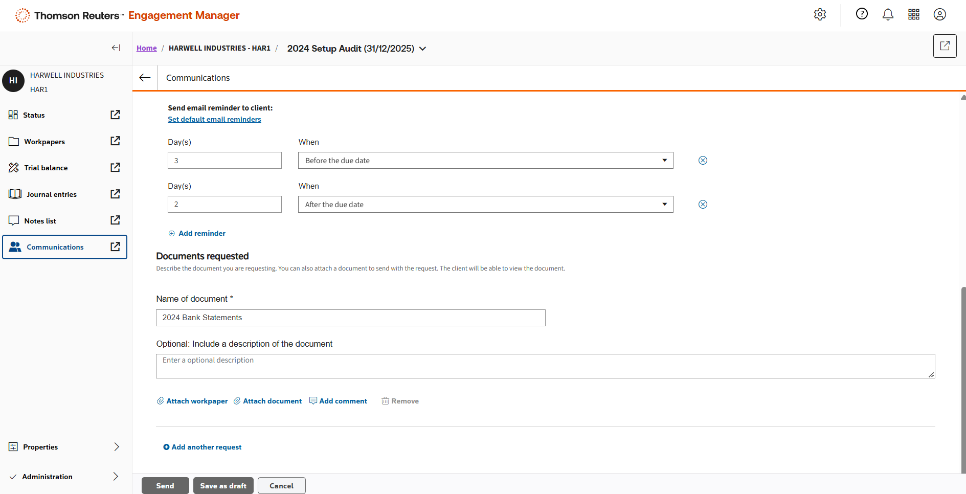Open Workpapers in a new window

click(116, 141)
